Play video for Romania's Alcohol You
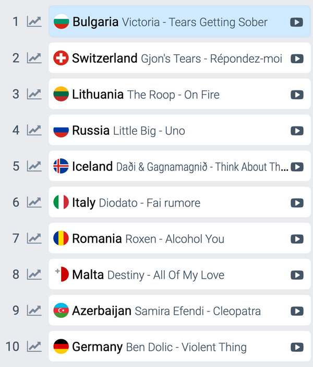The width and height of the screenshot is (313, 367). coord(297,239)
